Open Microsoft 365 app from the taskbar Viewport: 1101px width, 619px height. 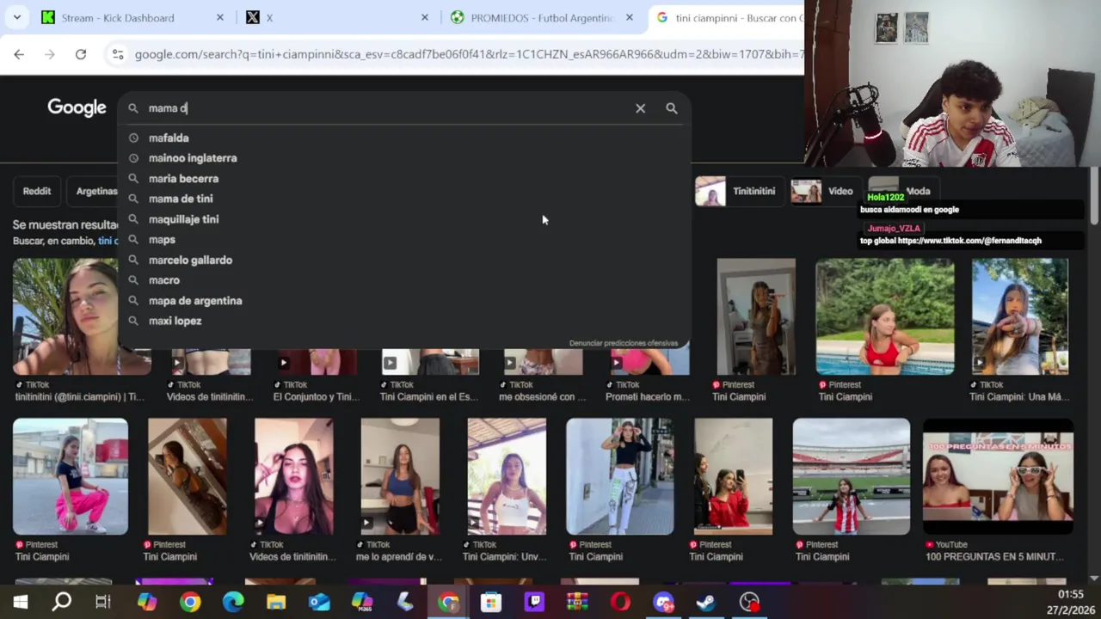362,603
